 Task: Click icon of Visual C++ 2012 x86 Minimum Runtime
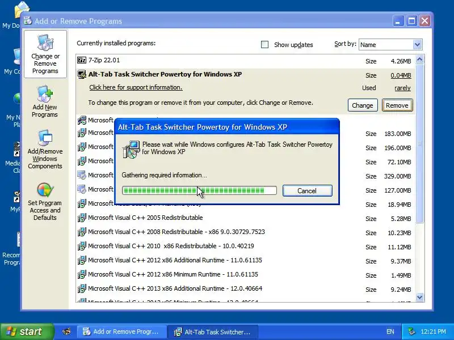point(82,274)
